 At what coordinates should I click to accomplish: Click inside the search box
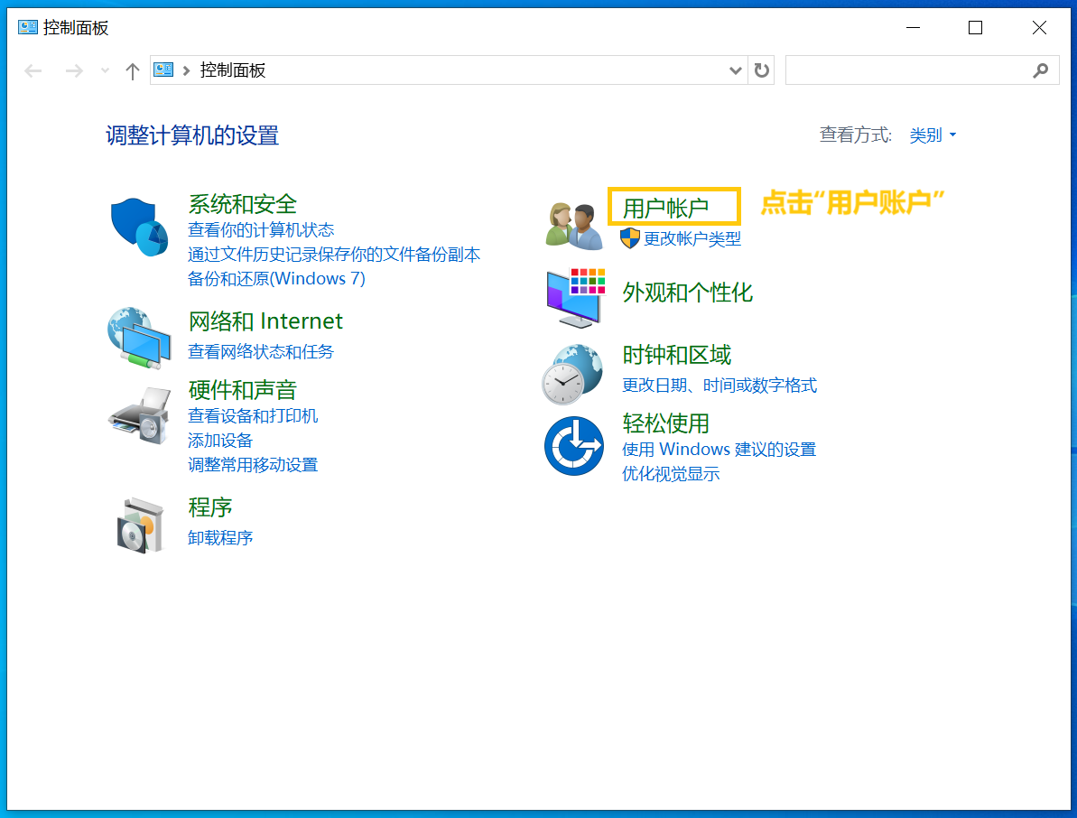pos(912,70)
